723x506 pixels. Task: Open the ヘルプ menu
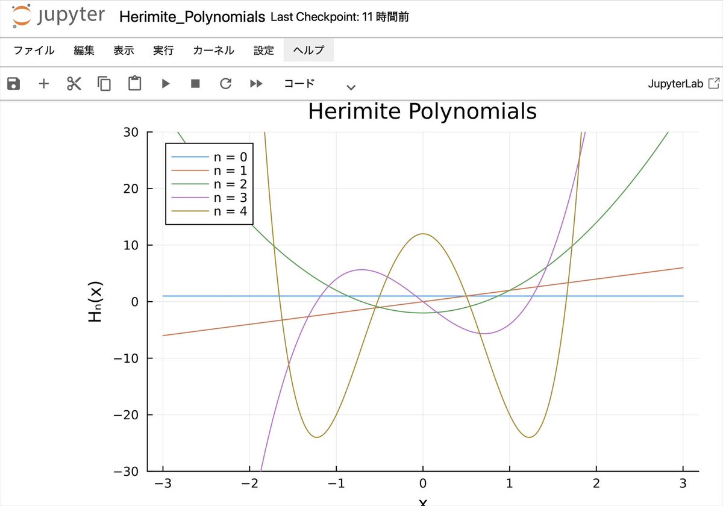click(x=308, y=51)
